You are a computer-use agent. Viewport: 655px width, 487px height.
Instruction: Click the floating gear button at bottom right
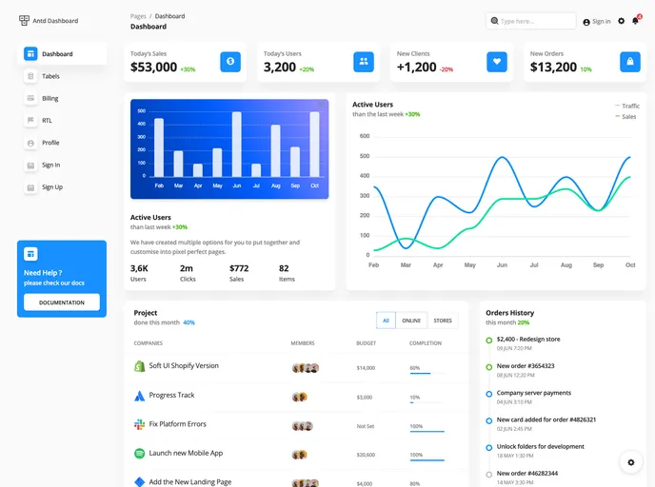629,462
